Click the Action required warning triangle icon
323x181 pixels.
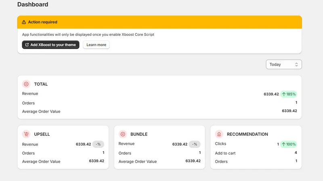pos(24,22)
